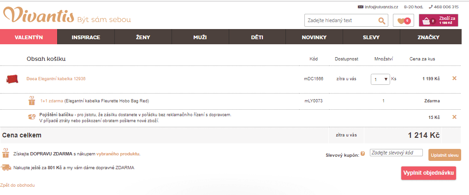
Task: Click the search magnifier icon
Action: [381, 21]
